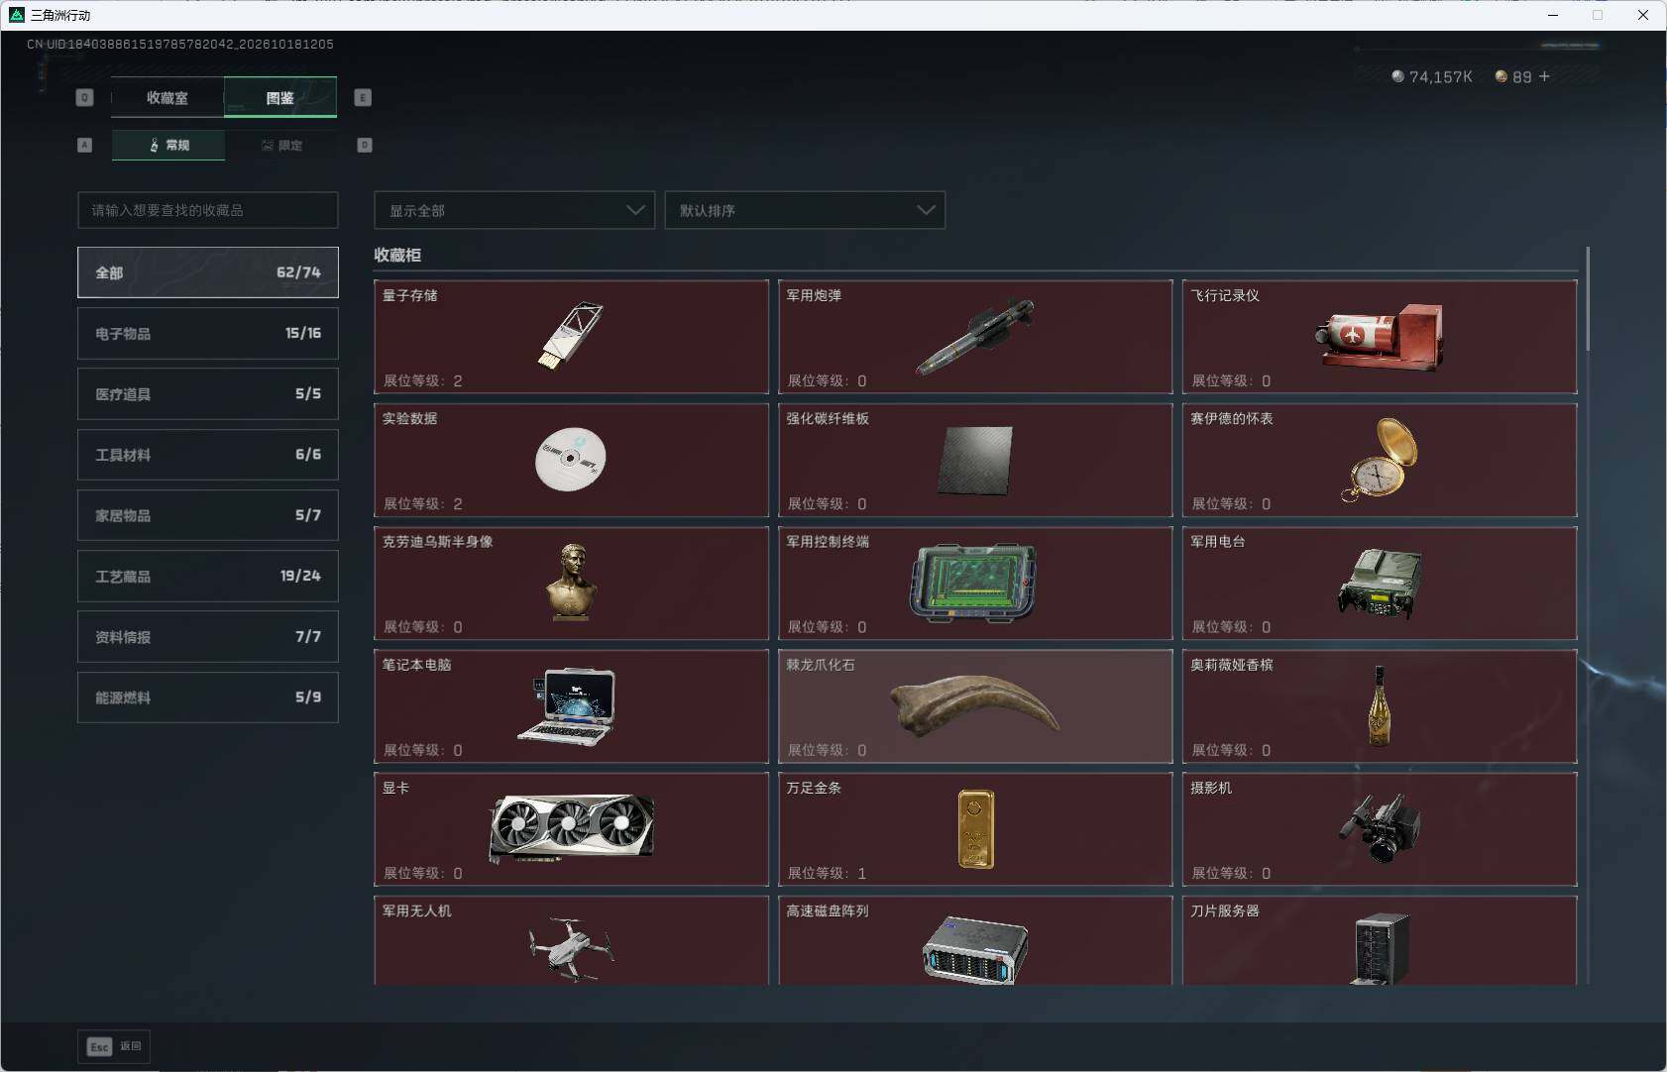
Task: Click the 收藏柜 section heading
Action: click(397, 255)
